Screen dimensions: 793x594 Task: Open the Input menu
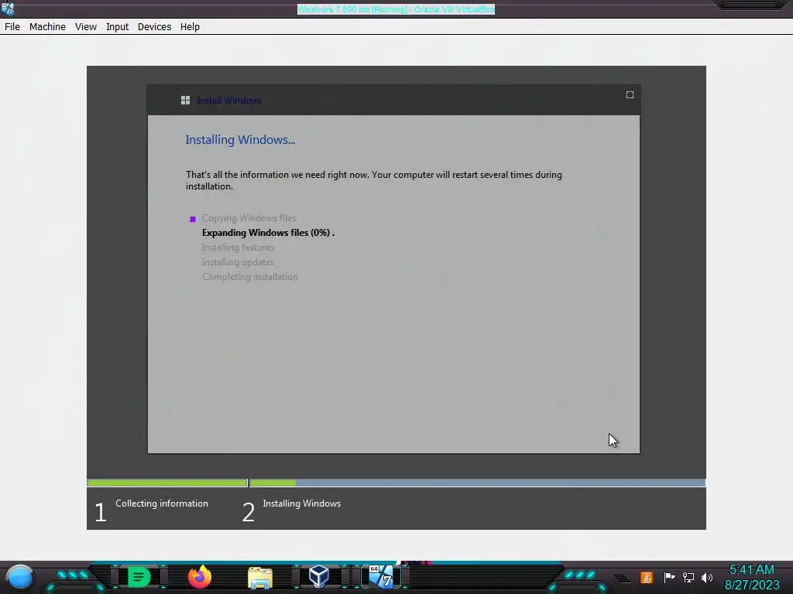[118, 27]
